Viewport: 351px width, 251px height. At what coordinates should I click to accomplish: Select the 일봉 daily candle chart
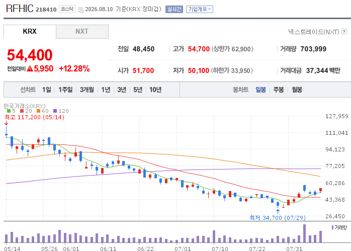click(x=261, y=90)
